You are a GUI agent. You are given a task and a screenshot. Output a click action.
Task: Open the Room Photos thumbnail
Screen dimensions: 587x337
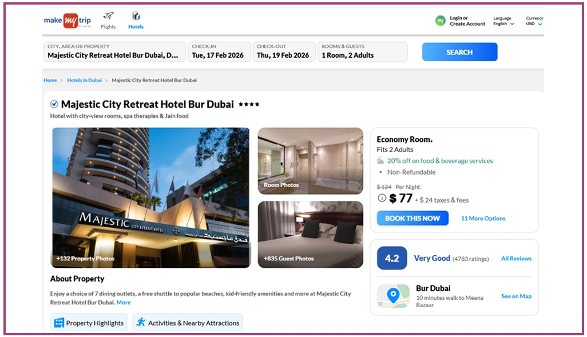(310, 161)
